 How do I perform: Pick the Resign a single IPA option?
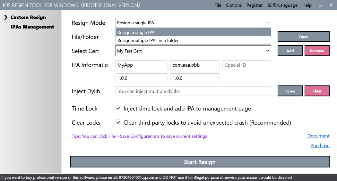[136, 32]
